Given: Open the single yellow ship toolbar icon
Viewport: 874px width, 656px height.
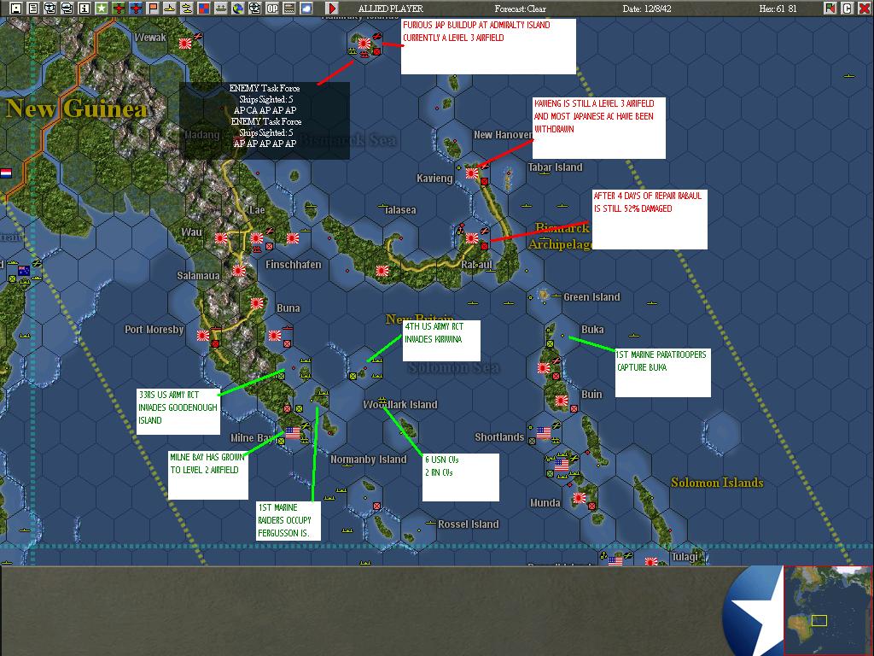Looking at the screenshot, I should tap(170, 8).
